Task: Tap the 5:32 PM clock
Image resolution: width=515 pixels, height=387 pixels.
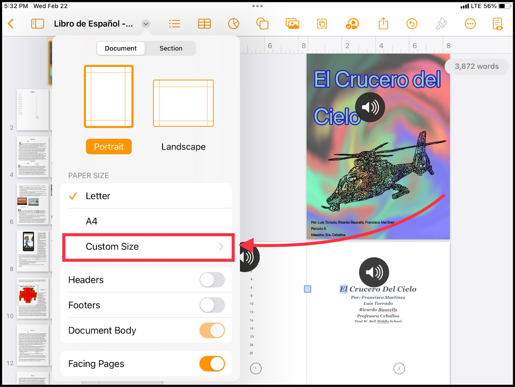Action: point(16,6)
